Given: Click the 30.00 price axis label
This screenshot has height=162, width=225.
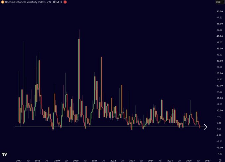Looking at the screenshot, I should tap(220, 61).
